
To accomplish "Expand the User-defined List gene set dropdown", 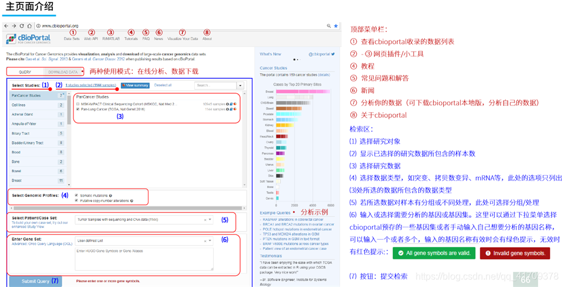I will coord(210,241).
